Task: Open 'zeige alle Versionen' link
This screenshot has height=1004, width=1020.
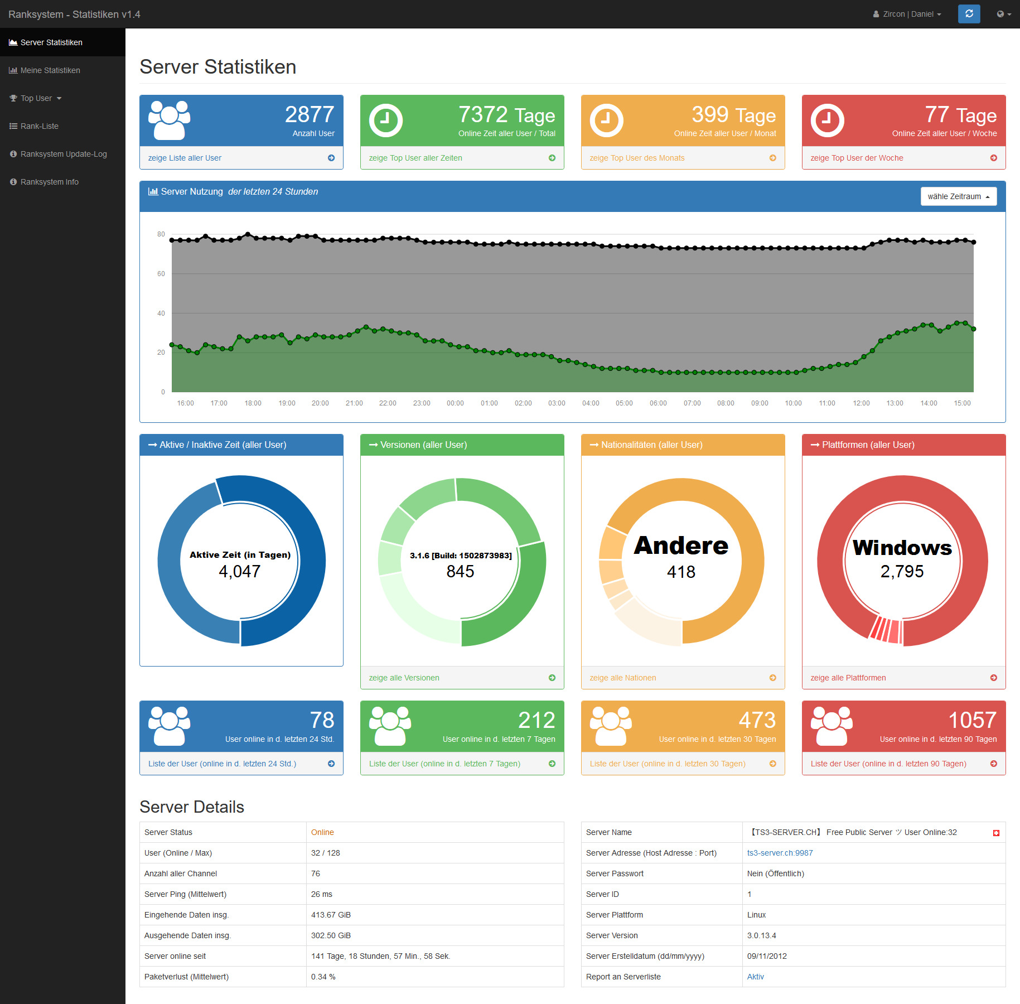Action: coord(404,678)
